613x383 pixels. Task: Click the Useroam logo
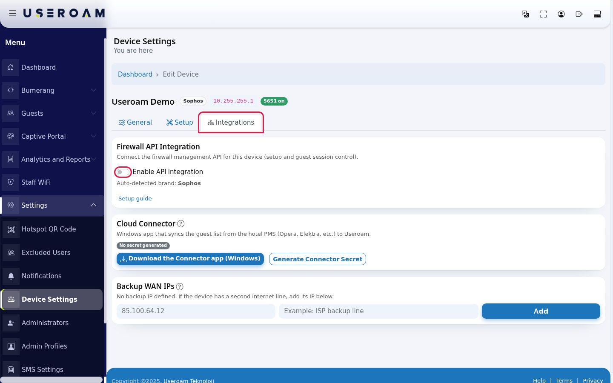click(x=64, y=14)
